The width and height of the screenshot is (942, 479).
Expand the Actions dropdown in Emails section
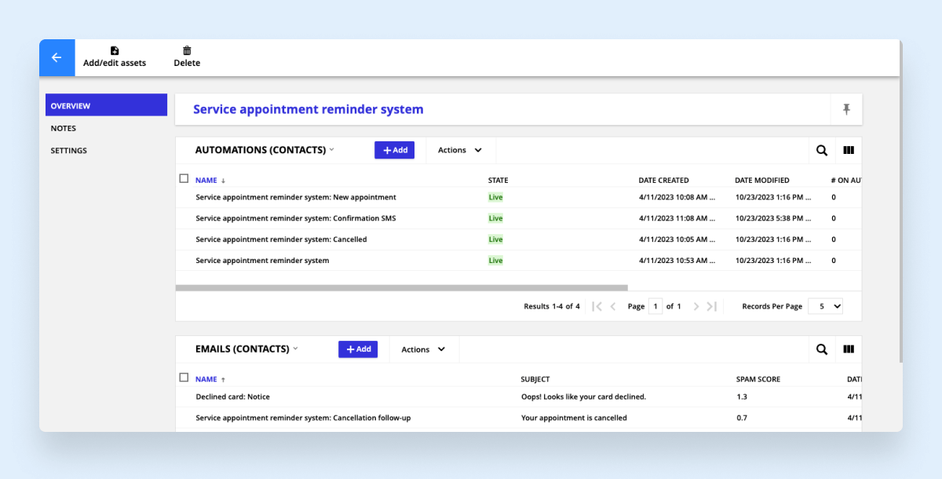pyautogui.click(x=423, y=349)
